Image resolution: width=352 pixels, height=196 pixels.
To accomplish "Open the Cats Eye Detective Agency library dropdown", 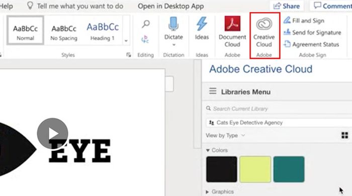I will pyautogui.click(x=279, y=123).
